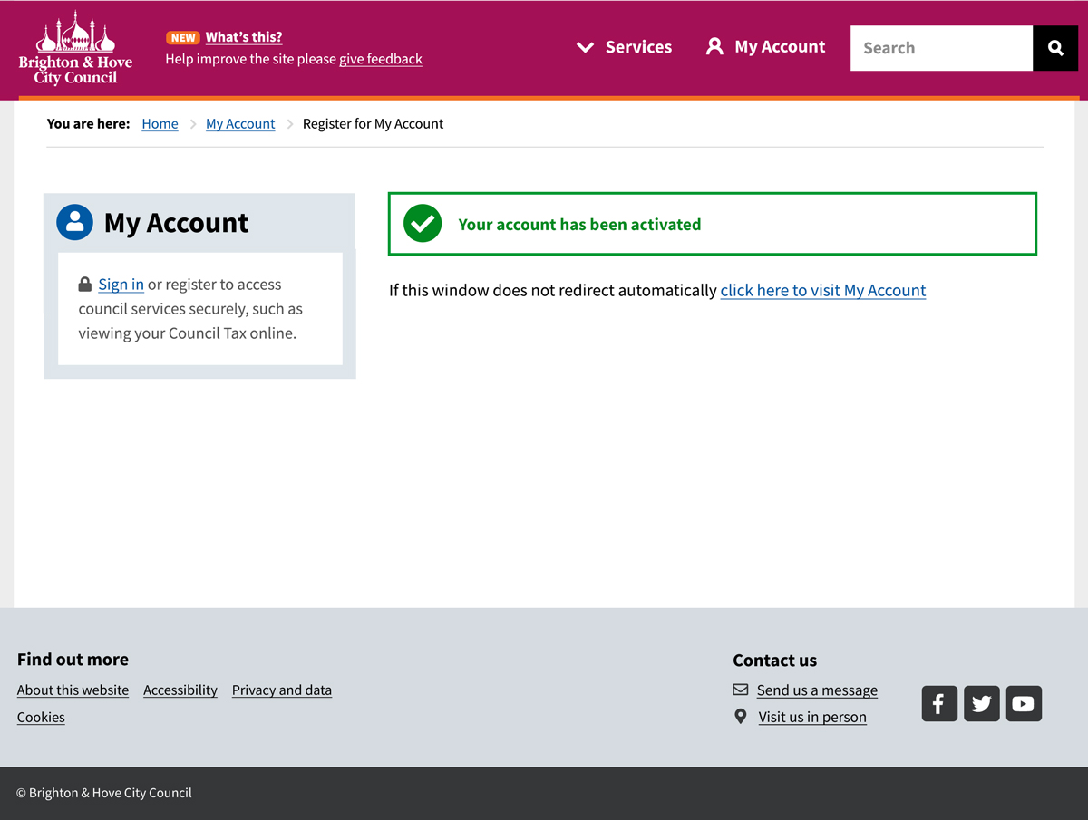The image size is (1088, 820).
Task: Follow "click here to visit My Account"
Action: pyautogui.click(x=822, y=290)
